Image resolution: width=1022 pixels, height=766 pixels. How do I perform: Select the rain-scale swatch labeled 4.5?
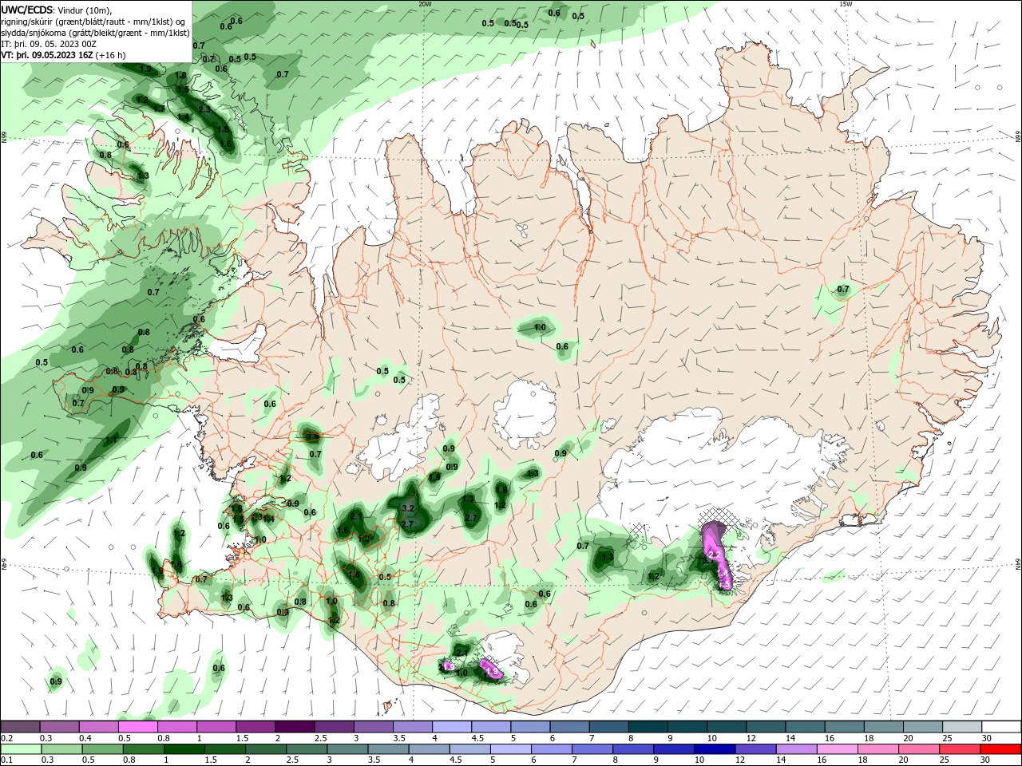point(470,749)
